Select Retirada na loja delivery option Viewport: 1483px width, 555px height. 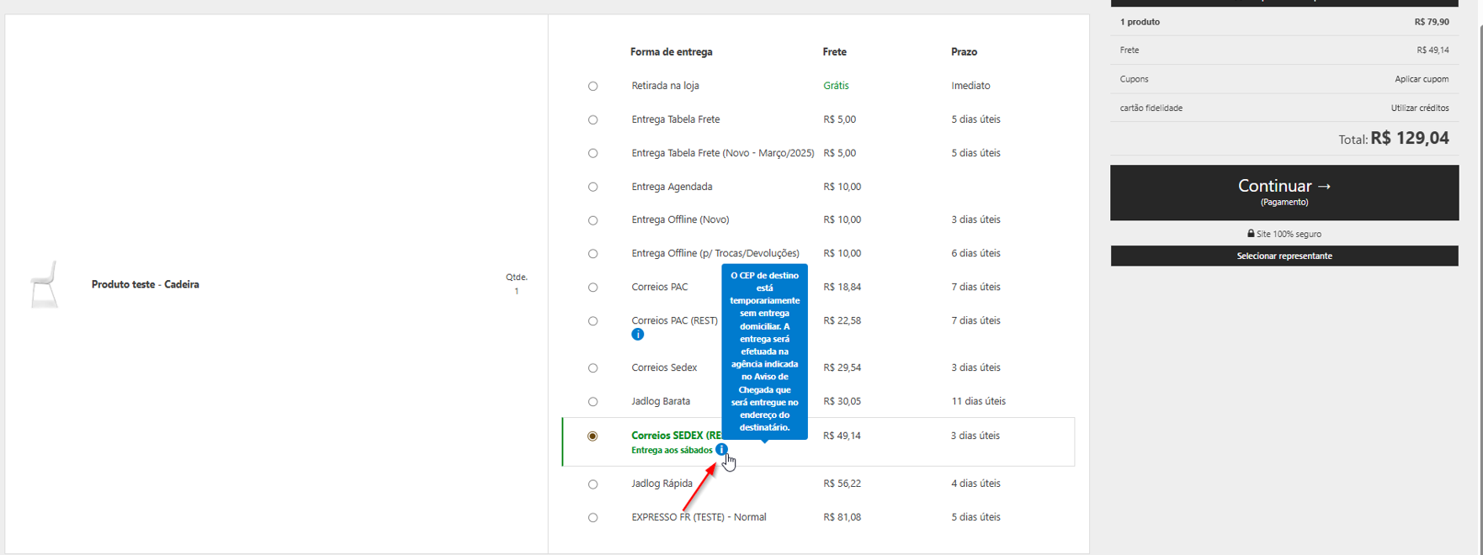(x=593, y=86)
